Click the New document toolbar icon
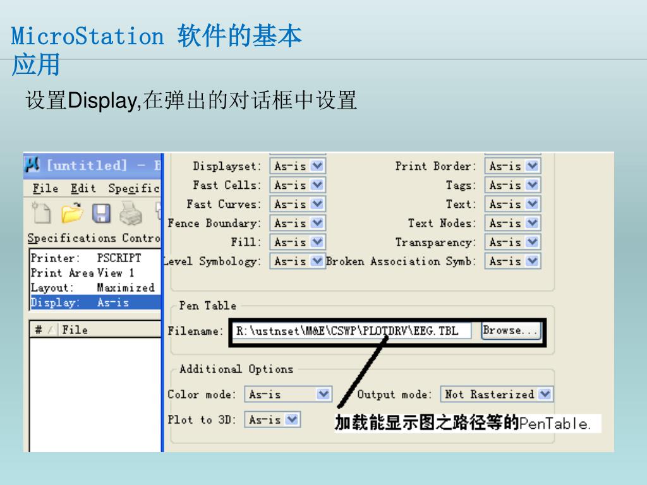 pyautogui.click(x=42, y=213)
